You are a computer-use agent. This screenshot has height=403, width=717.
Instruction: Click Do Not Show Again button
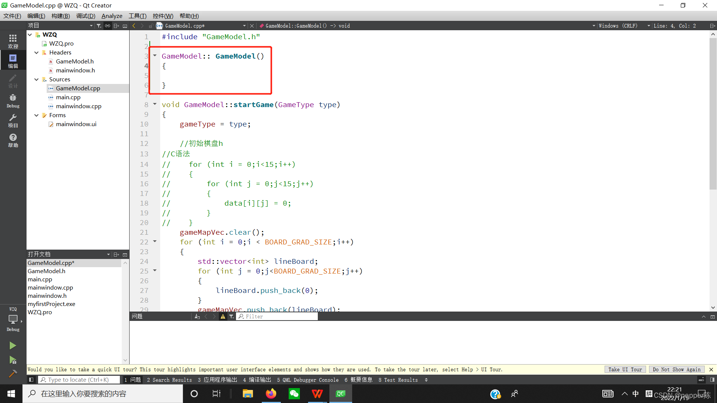click(676, 369)
